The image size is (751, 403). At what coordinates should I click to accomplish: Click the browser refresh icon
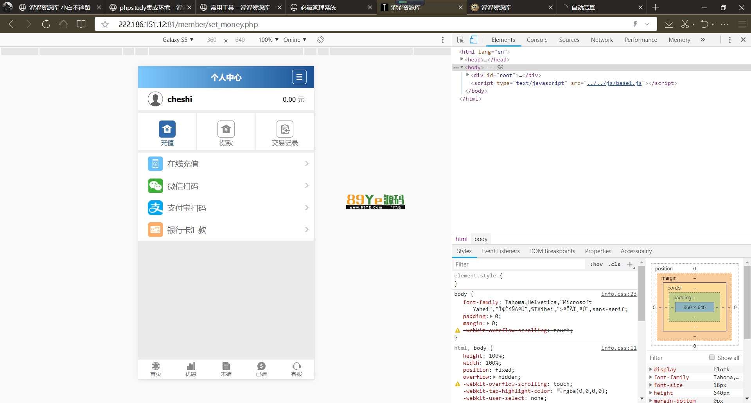tap(46, 24)
